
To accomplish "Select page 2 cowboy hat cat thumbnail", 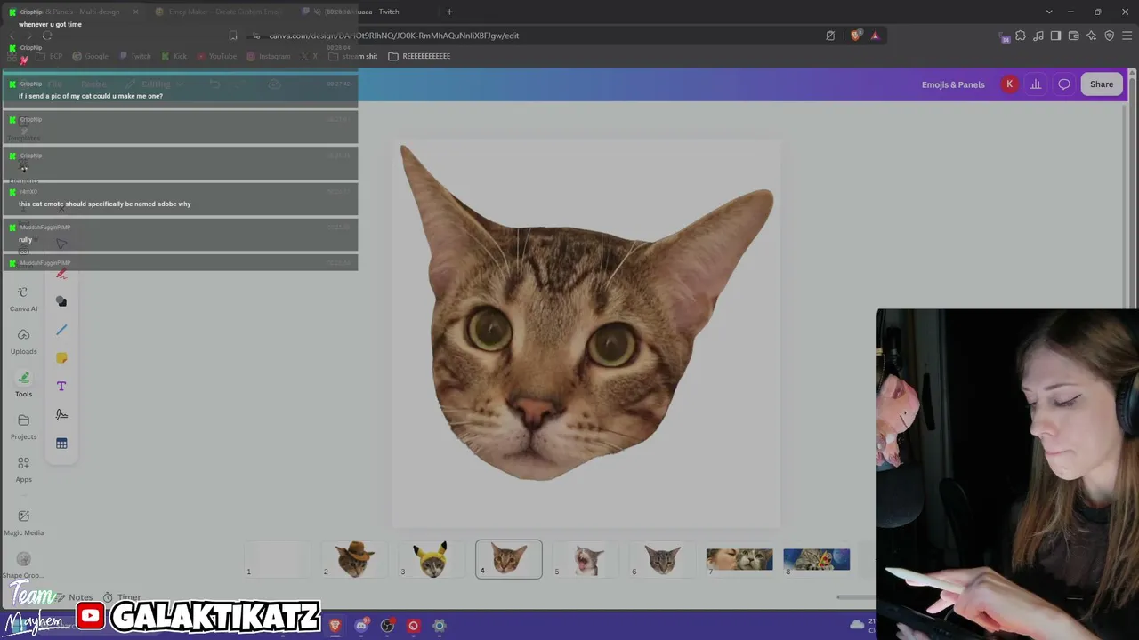I will click(x=354, y=559).
